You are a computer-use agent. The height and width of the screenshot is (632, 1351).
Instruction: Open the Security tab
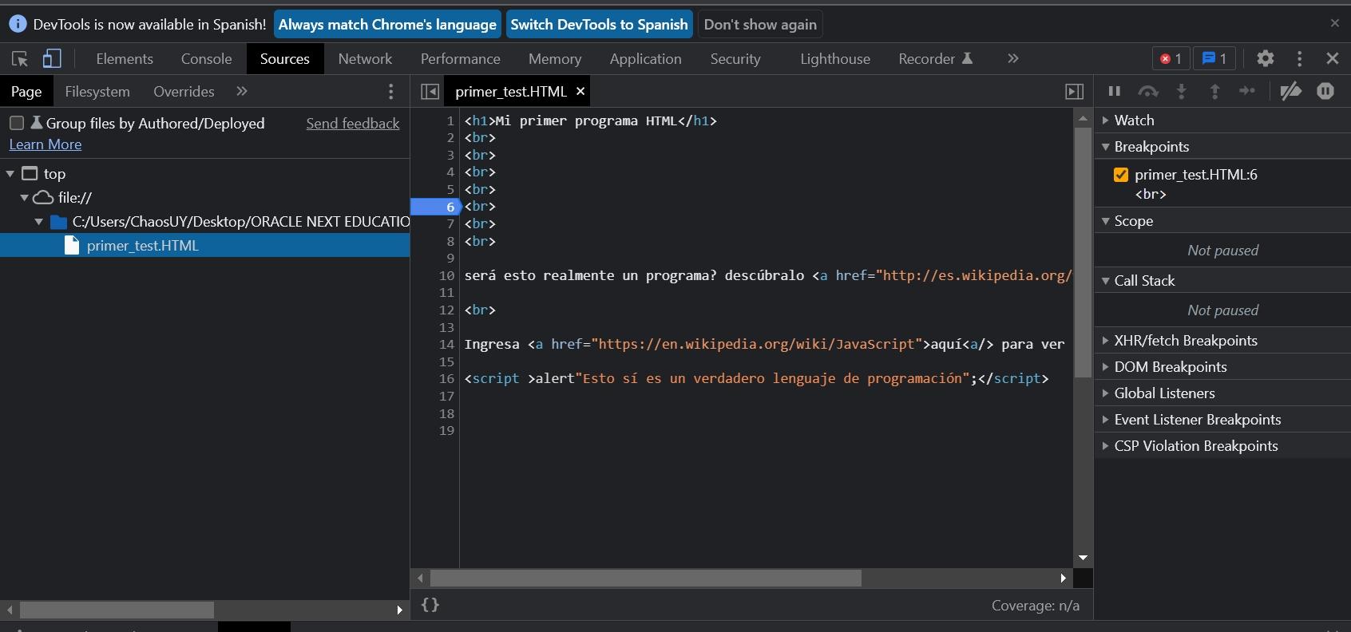[735, 58]
